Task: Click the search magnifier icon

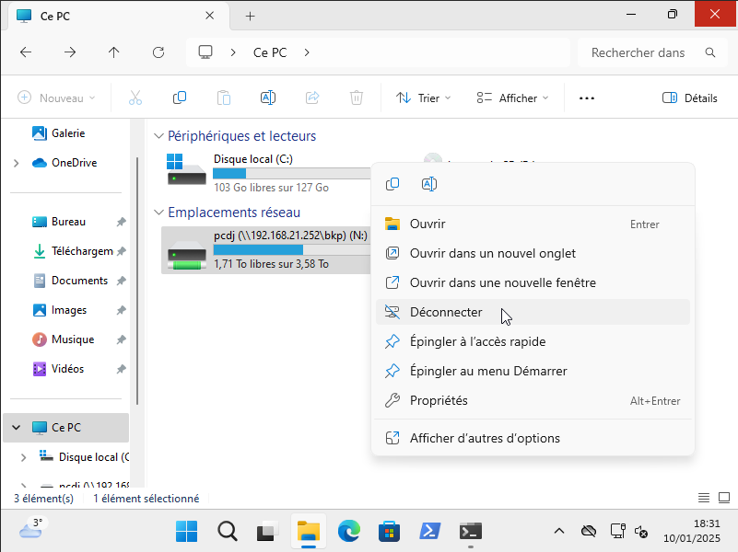Action: pyautogui.click(x=710, y=52)
